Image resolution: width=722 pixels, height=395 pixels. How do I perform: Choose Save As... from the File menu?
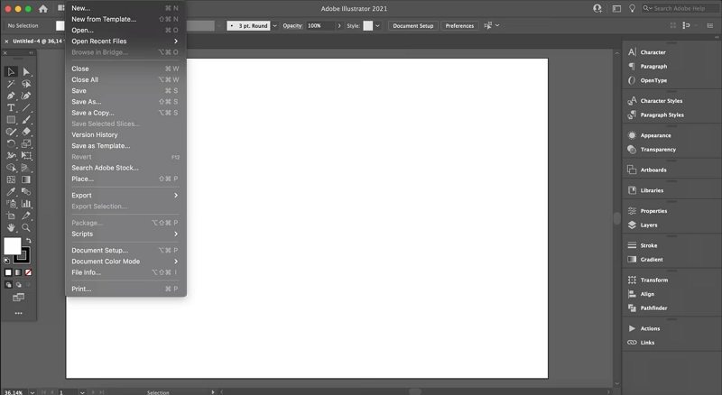pyautogui.click(x=87, y=102)
